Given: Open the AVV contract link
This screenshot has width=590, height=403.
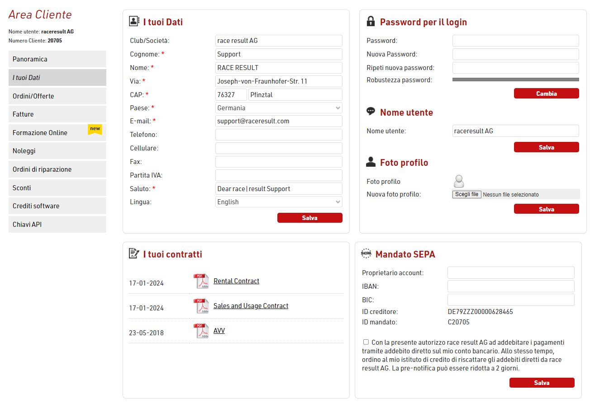Looking at the screenshot, I should tap(219, 331).
